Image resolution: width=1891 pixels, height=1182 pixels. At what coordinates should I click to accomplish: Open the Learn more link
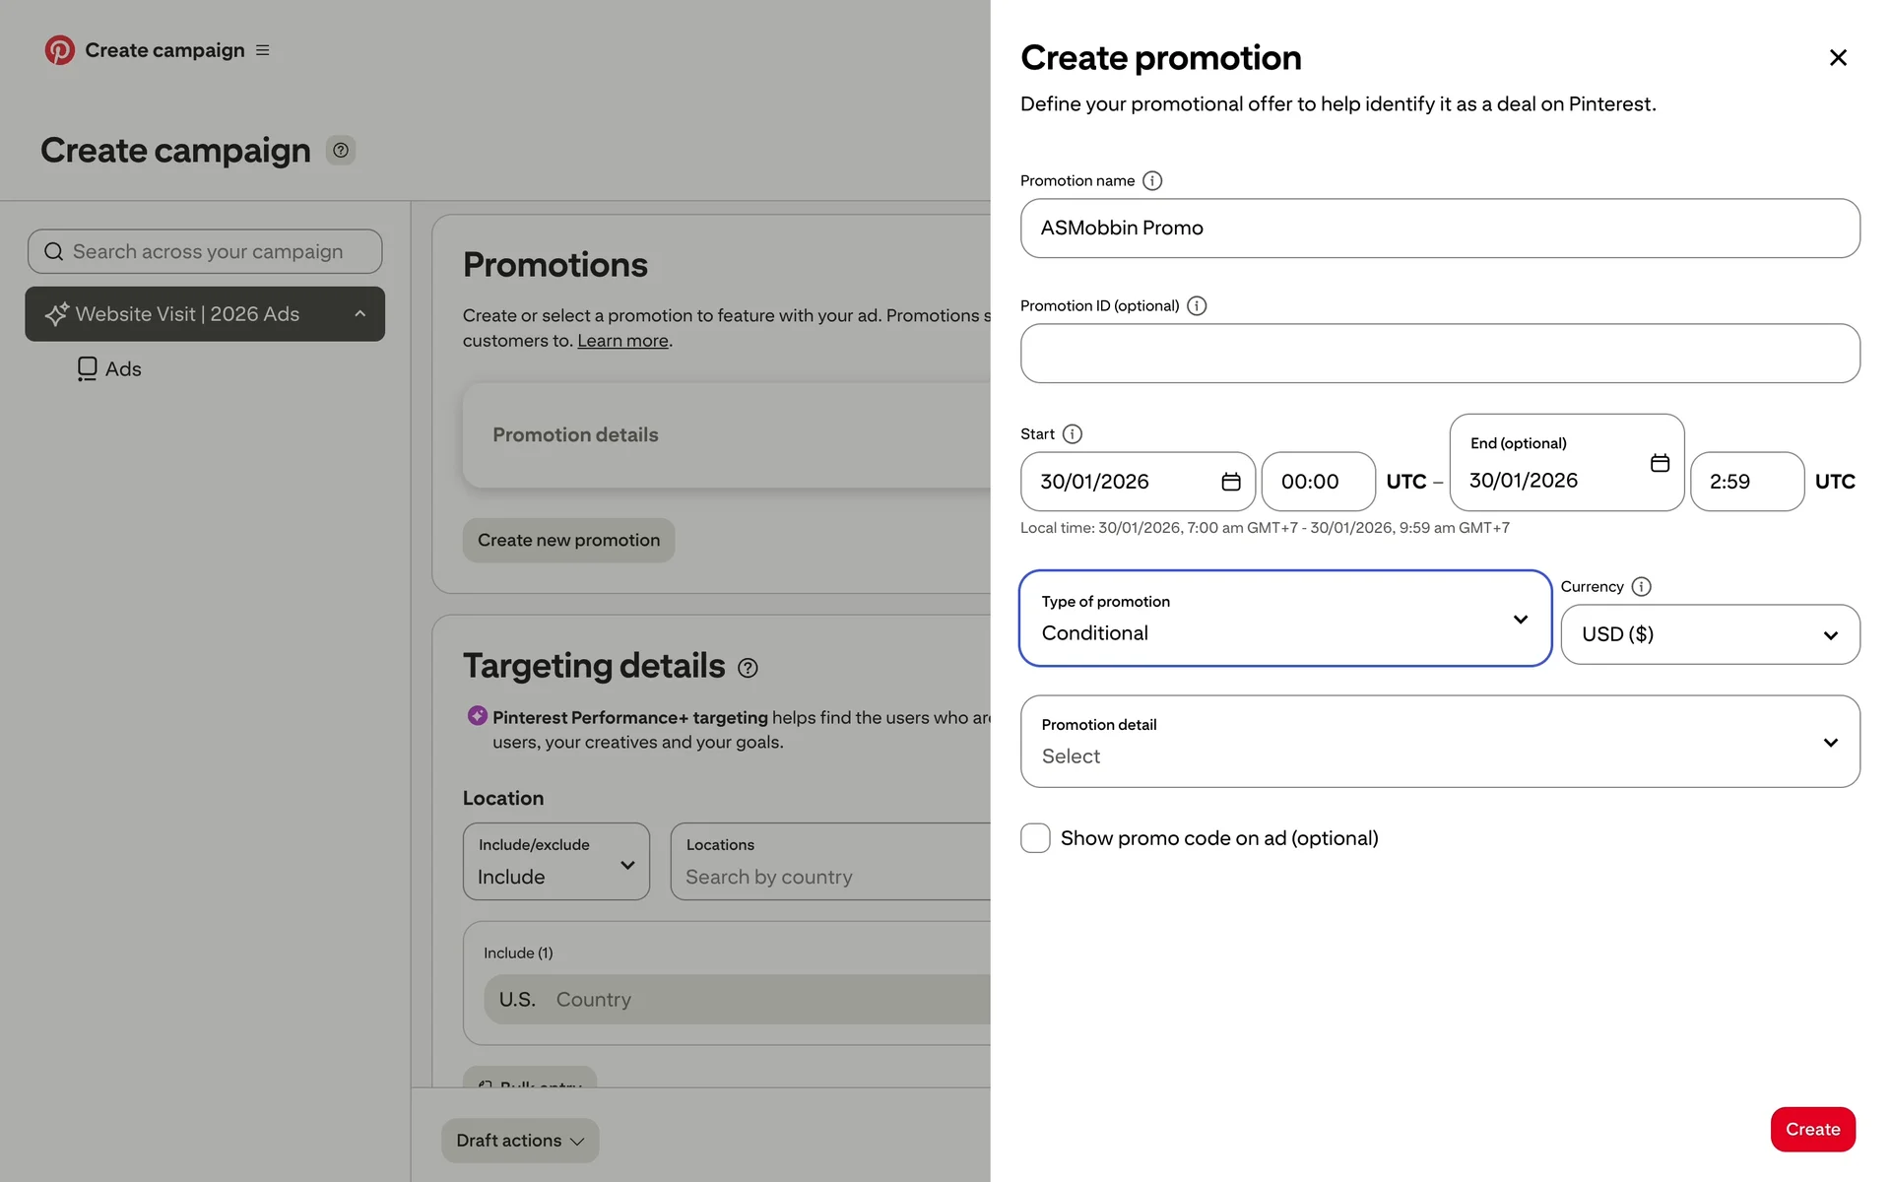pos(622,341)
